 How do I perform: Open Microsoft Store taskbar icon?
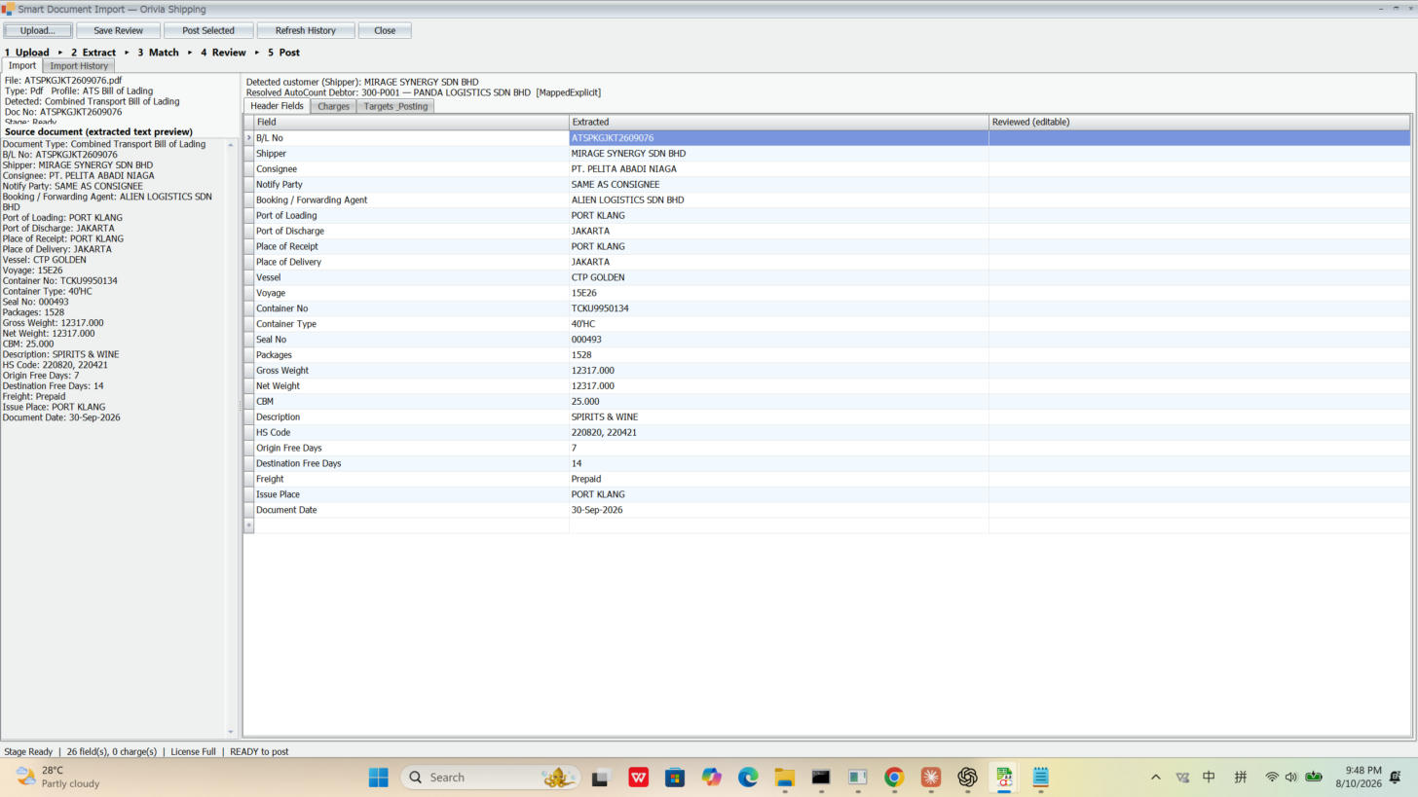675,777
